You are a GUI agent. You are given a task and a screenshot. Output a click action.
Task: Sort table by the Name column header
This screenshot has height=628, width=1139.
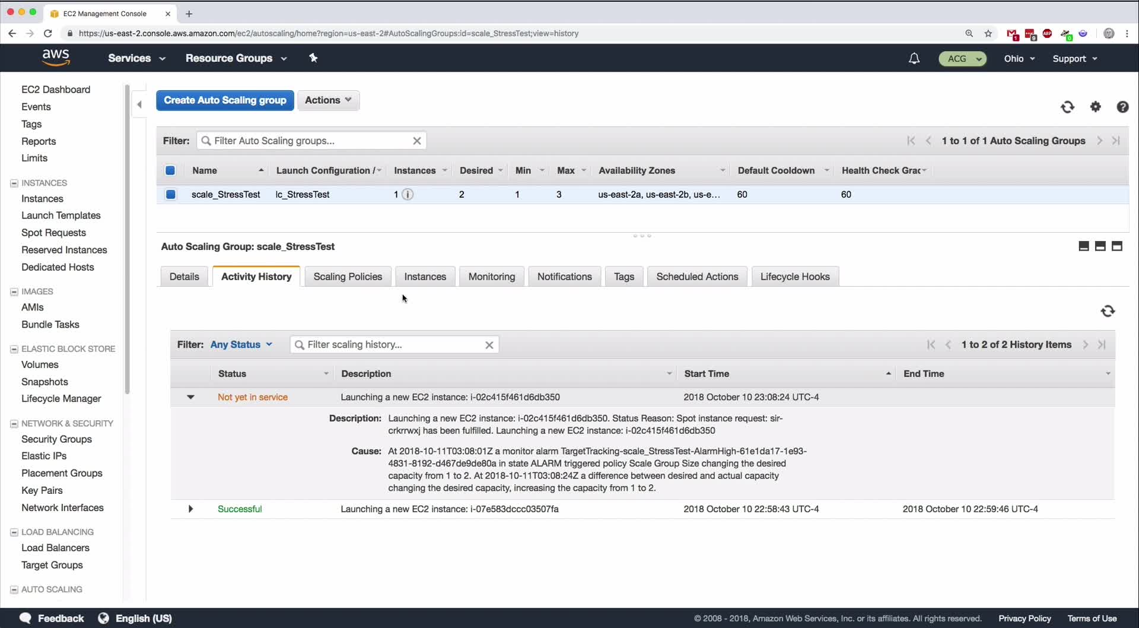(228, 170)
